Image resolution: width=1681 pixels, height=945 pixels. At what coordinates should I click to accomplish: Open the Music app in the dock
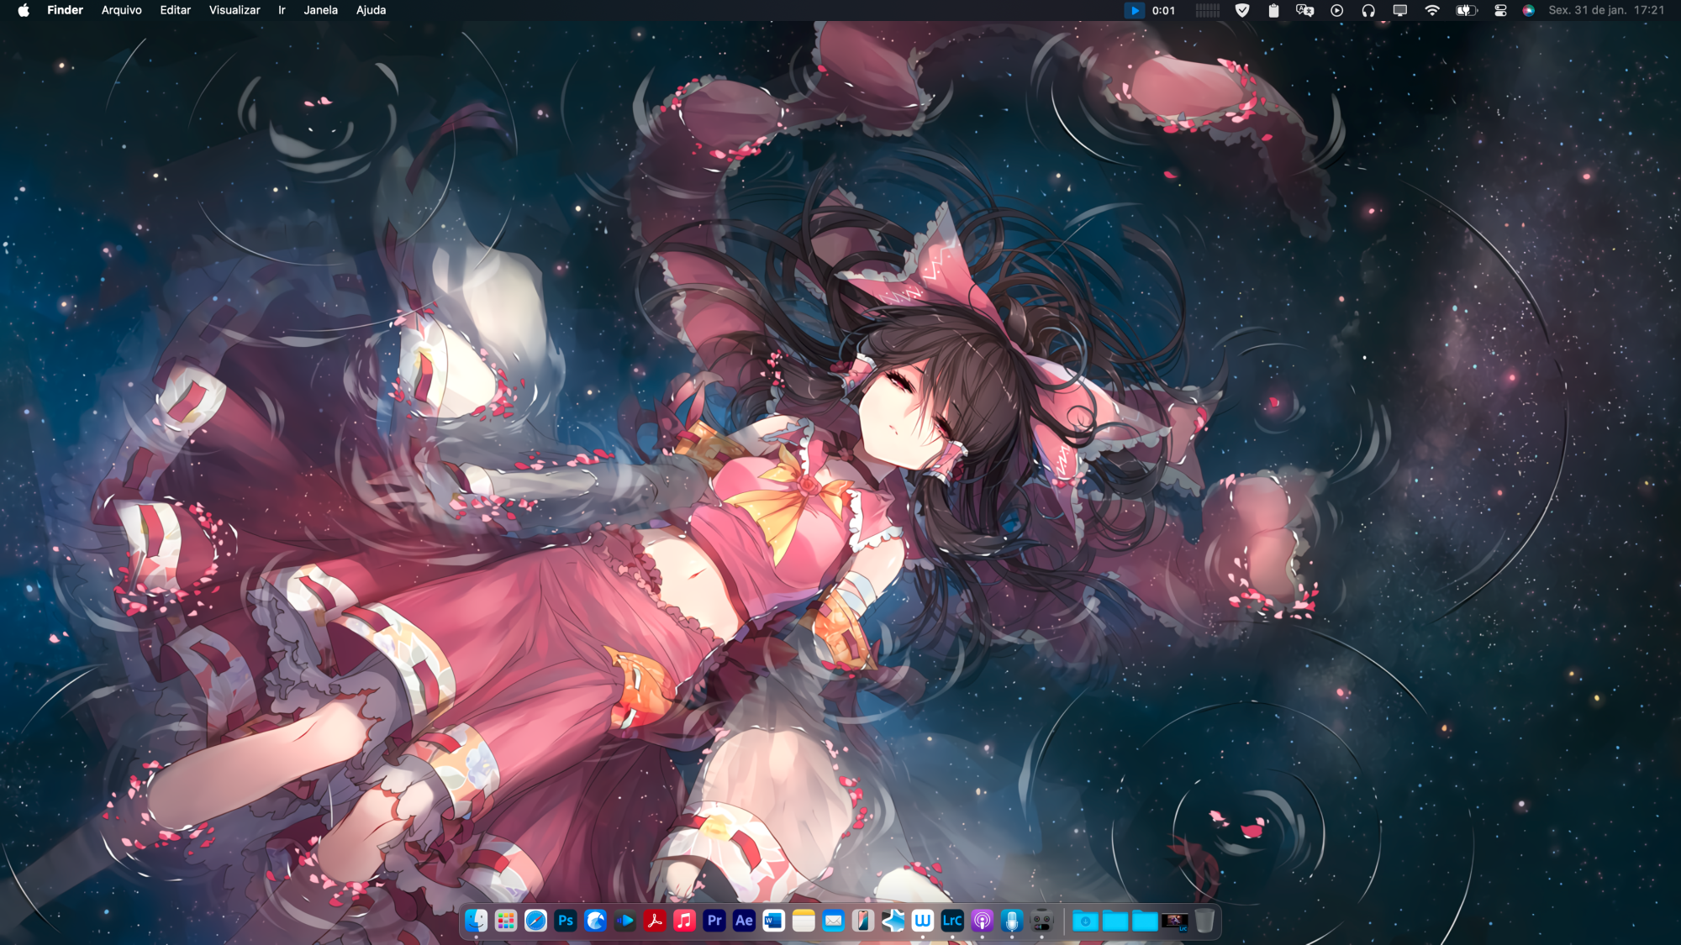685,921
